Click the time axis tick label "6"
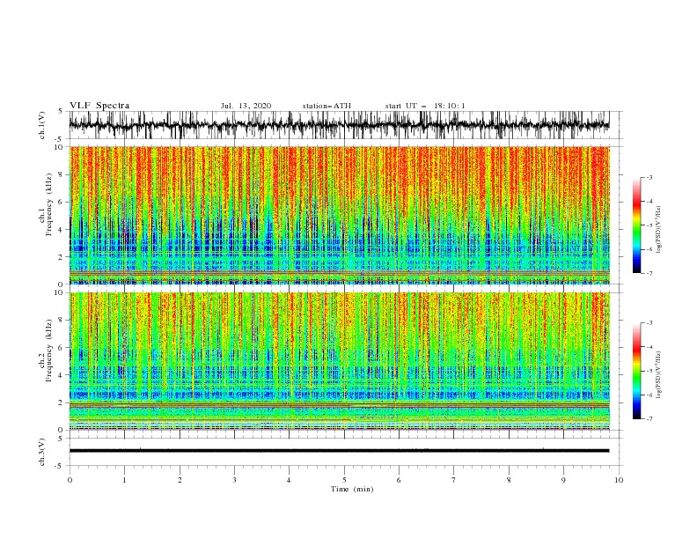 tap(399, 480)
